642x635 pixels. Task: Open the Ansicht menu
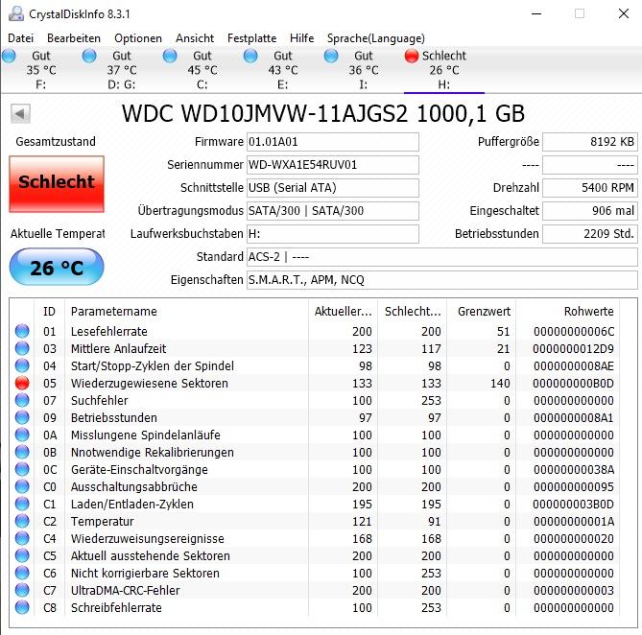195,38
